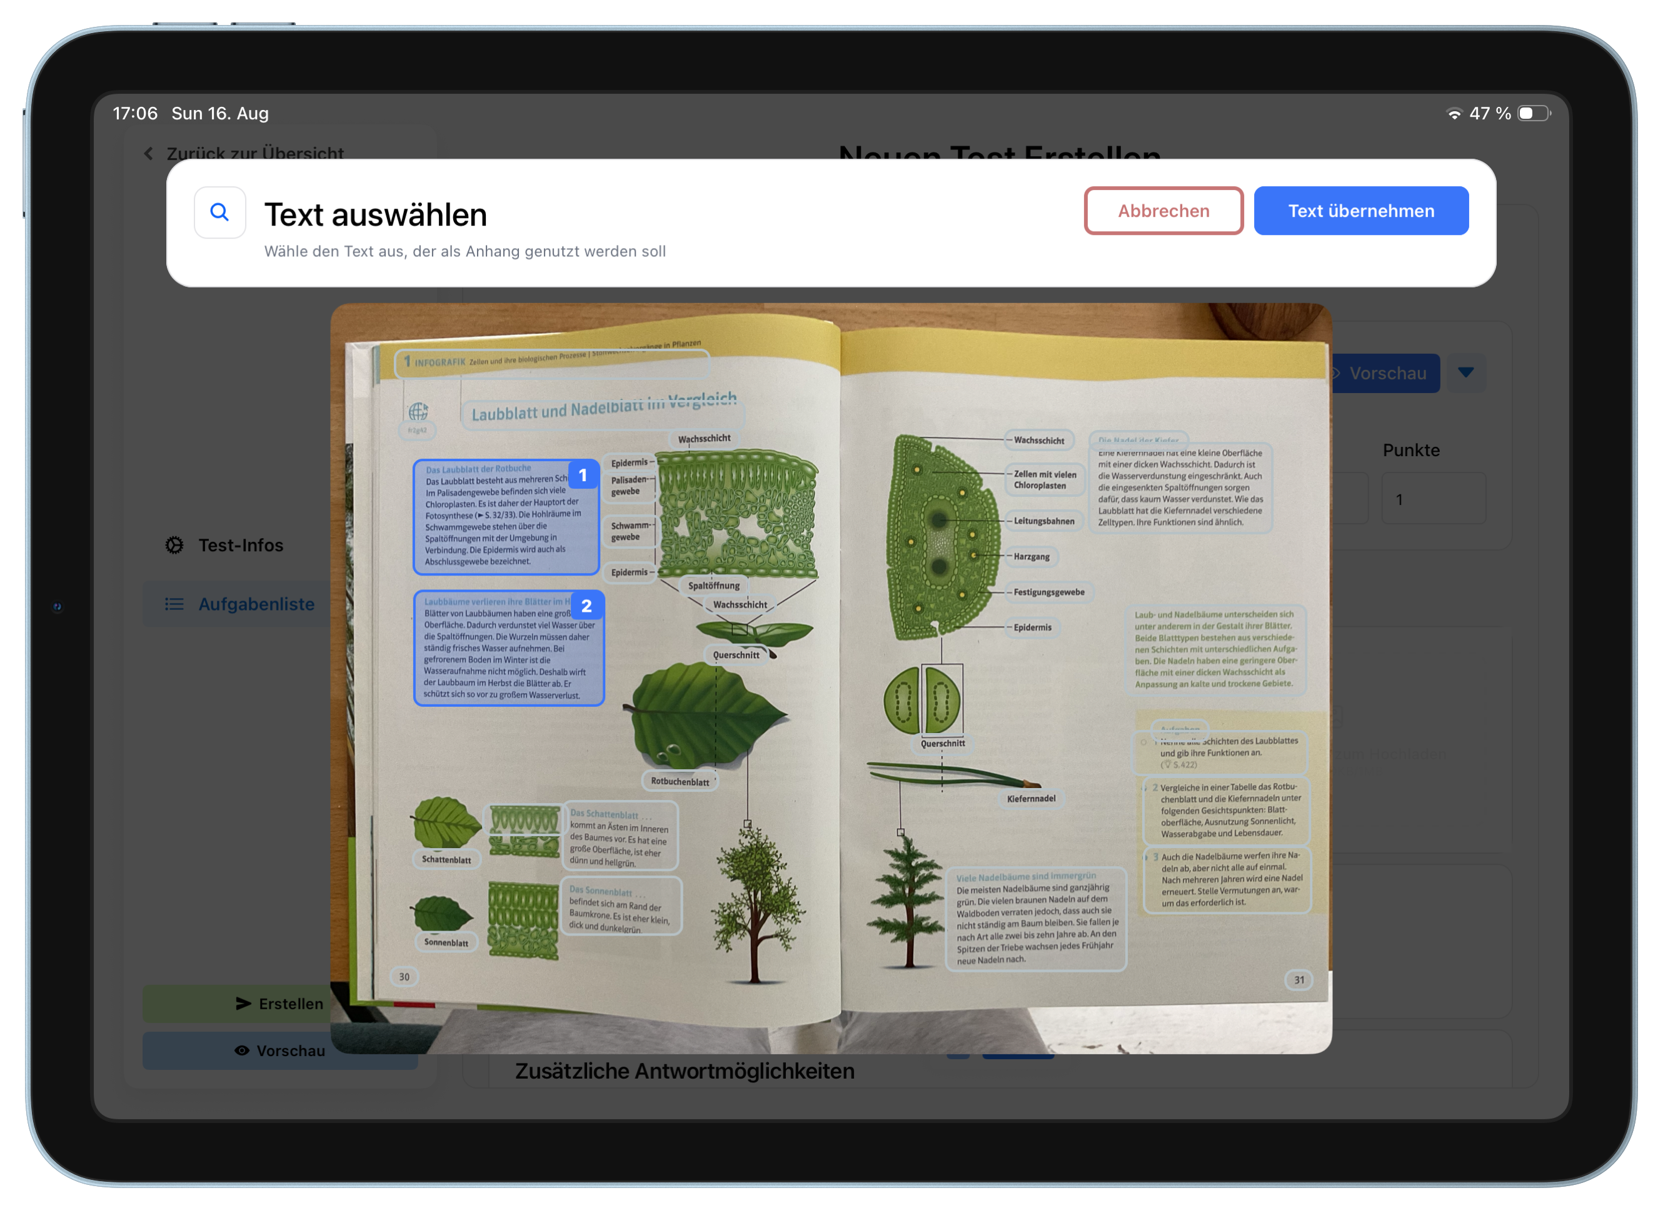Deselect text block "Das Laubblatt der Rotbuche"
The image size is (1663, 1213).
click(505, 516)
